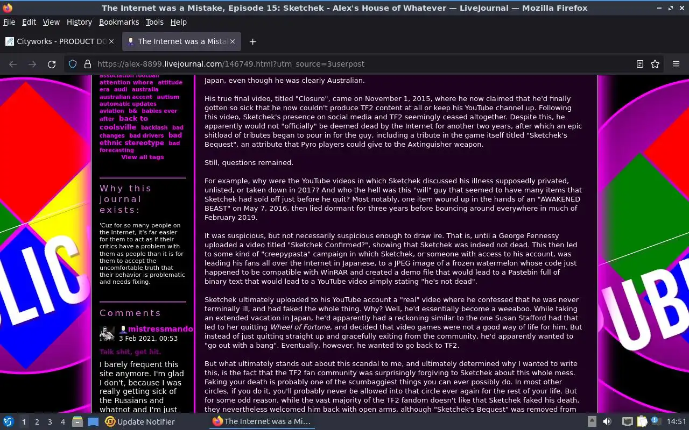Open the Bookmarks menu
This screenshot has height=430, width=689.
[x=119, y=22]
